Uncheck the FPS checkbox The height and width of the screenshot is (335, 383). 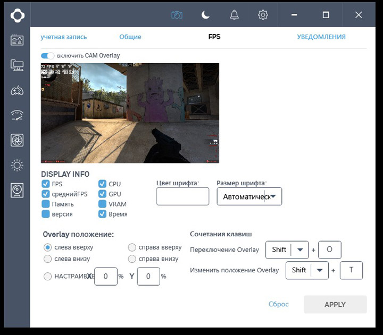[46, 184]
